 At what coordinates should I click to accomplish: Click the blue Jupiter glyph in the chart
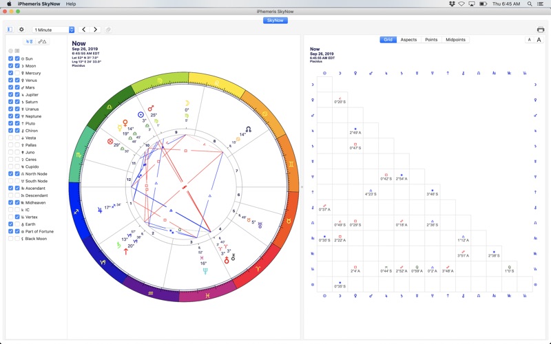coord(100,210)
